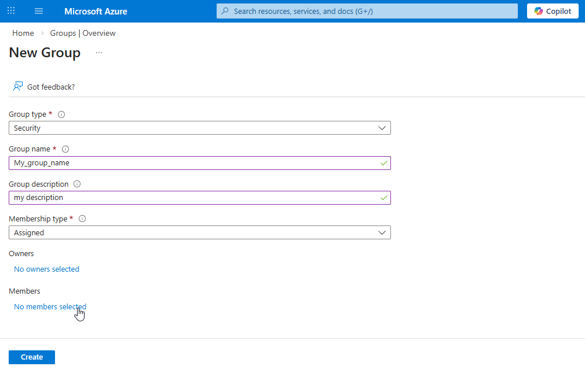The image size is (585, 370).
Task: Go to Home breadcrumb
Action: coord(23,34)
